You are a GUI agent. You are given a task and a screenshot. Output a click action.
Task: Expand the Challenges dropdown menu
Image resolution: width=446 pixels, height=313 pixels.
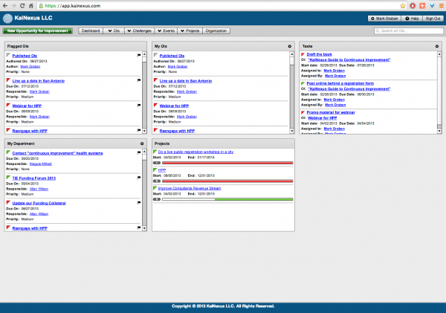click(140, 30)
